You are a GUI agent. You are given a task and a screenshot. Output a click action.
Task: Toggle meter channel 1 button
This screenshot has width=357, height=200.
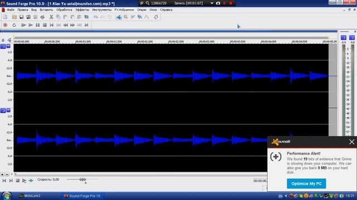(344, 38)
